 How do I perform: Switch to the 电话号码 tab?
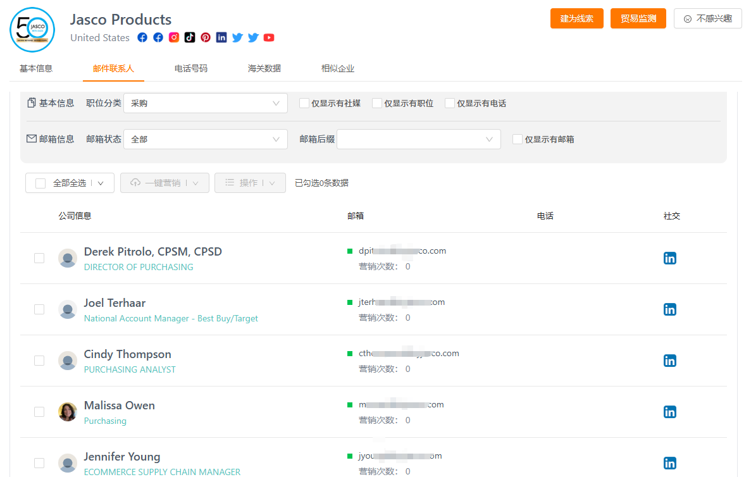click(x=191, y=68)
